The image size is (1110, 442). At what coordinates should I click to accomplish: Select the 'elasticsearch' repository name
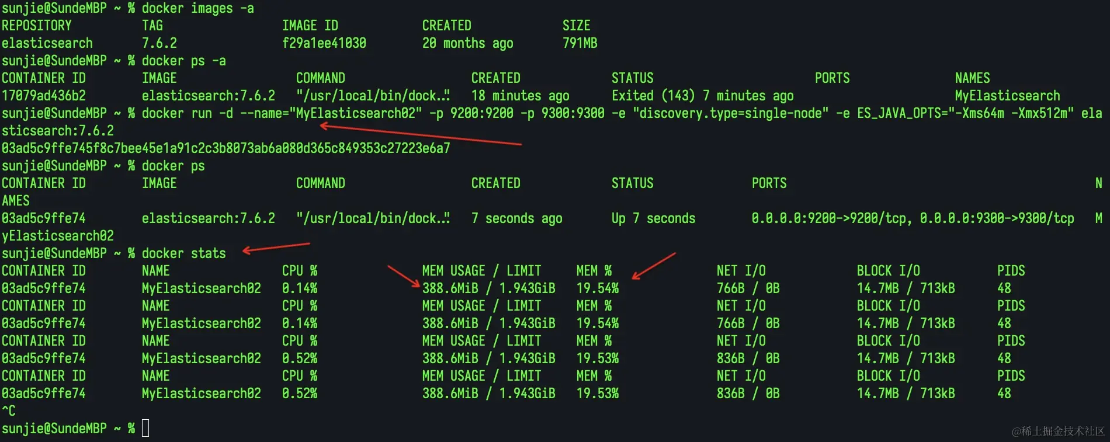pyautogui.click(x=47, y=43)
